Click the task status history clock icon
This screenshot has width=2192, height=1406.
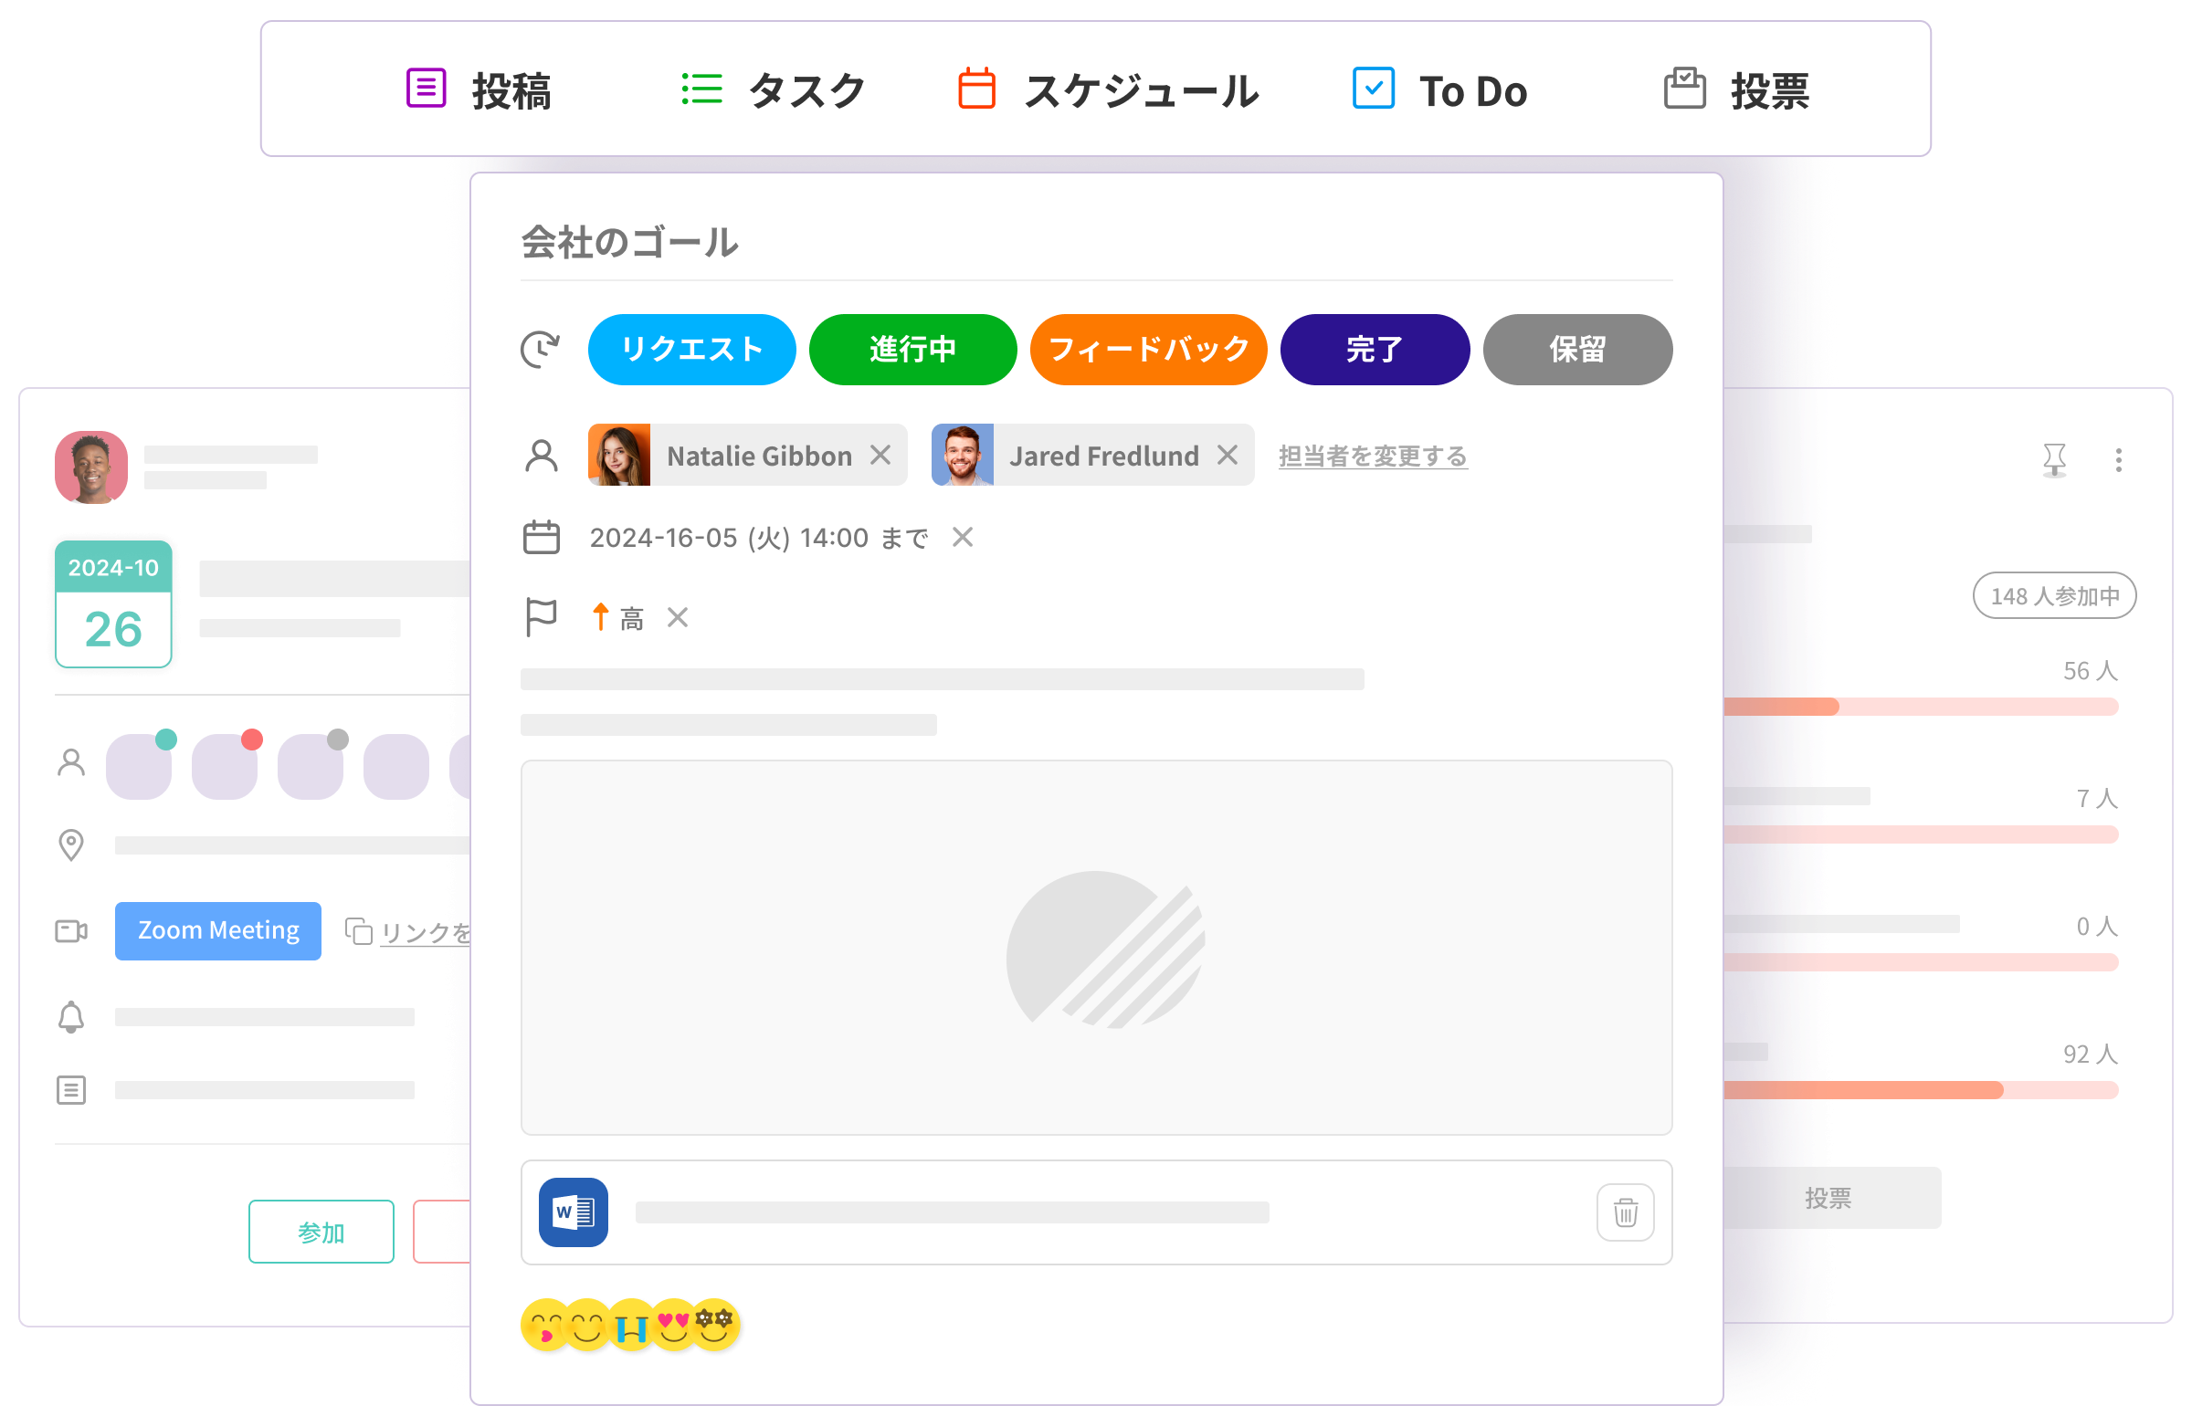[541, 350]
